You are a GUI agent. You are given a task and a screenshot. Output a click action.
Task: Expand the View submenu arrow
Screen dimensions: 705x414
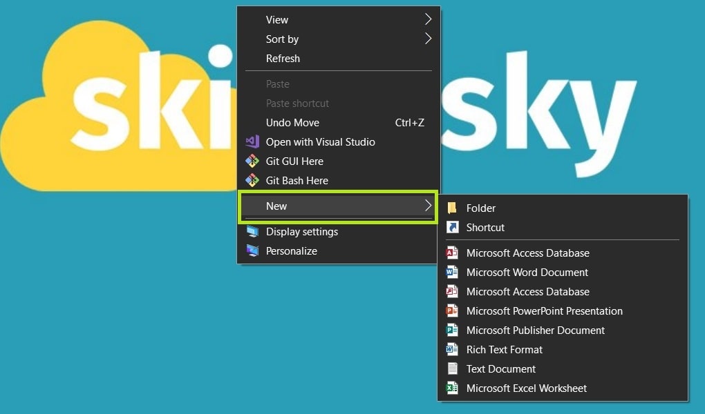pos(428,19)
